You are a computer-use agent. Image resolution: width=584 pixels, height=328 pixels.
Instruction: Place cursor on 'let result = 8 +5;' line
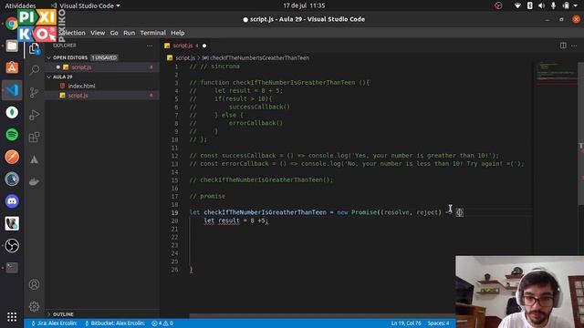point(235,220)
